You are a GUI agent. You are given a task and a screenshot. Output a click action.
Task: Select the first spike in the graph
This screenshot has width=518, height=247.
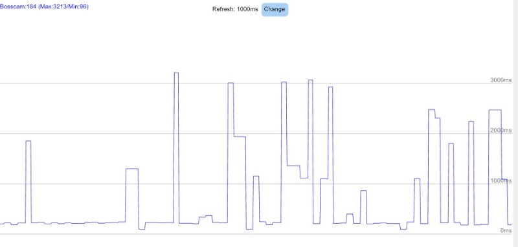click(28, 182)
